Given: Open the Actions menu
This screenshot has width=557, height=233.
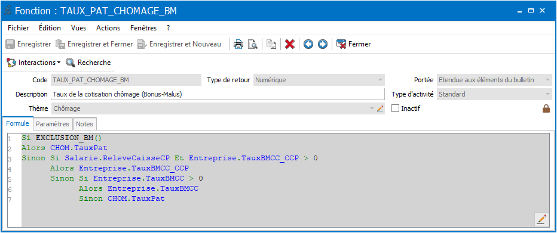Looking at the screenshot, I should pyautogui.click(x=108, y=28).
